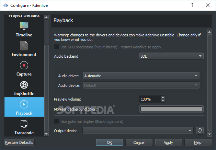Image resolution: width=216 pixels, height=150 pixels.
Task: Open the Audio backend SDL dropdown
Action: click(x=171, y=56)
